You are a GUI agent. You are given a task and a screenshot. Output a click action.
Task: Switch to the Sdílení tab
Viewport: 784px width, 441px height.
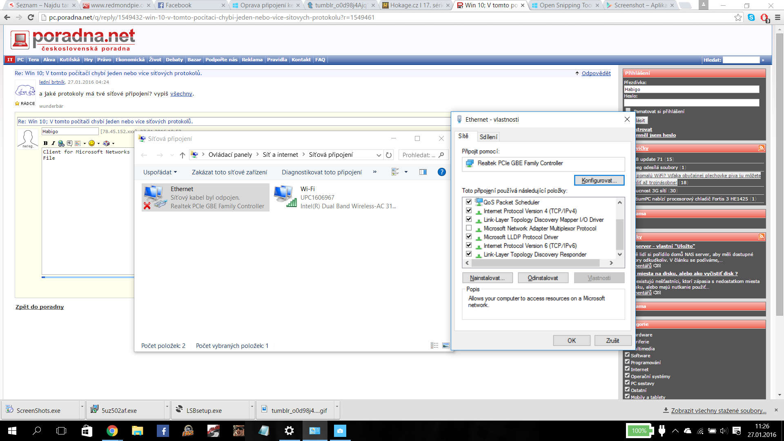click(x=488, y=137)
